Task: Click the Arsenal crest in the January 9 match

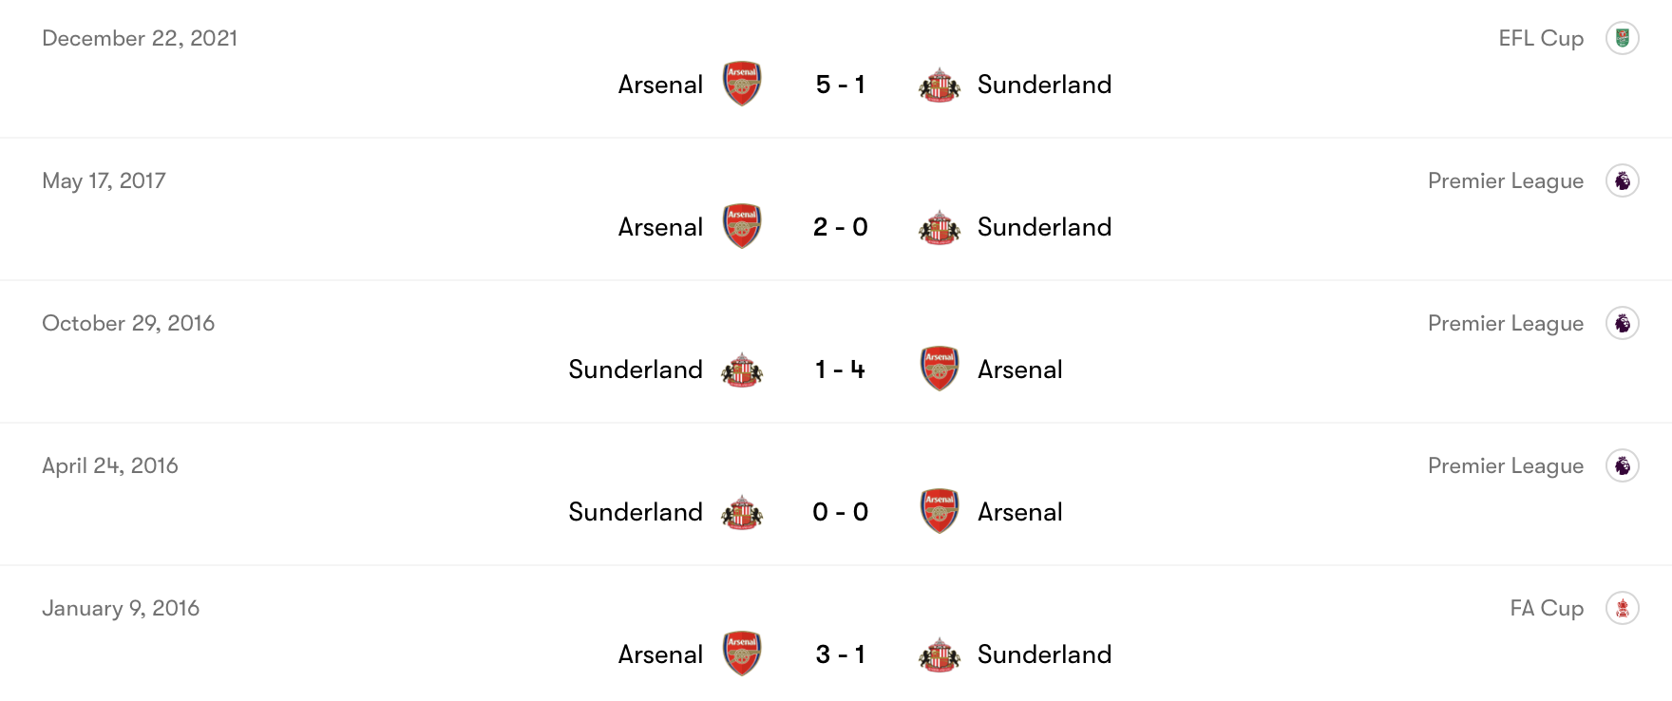Action: 741,654
